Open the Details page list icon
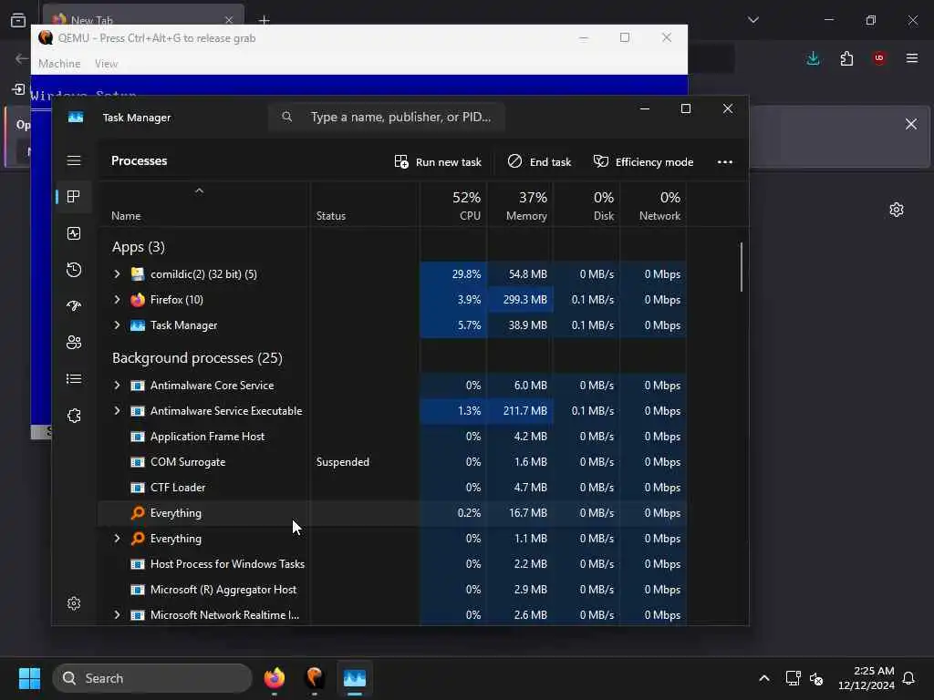The height and width of the screenshot is (700, 934). point(74,378)
